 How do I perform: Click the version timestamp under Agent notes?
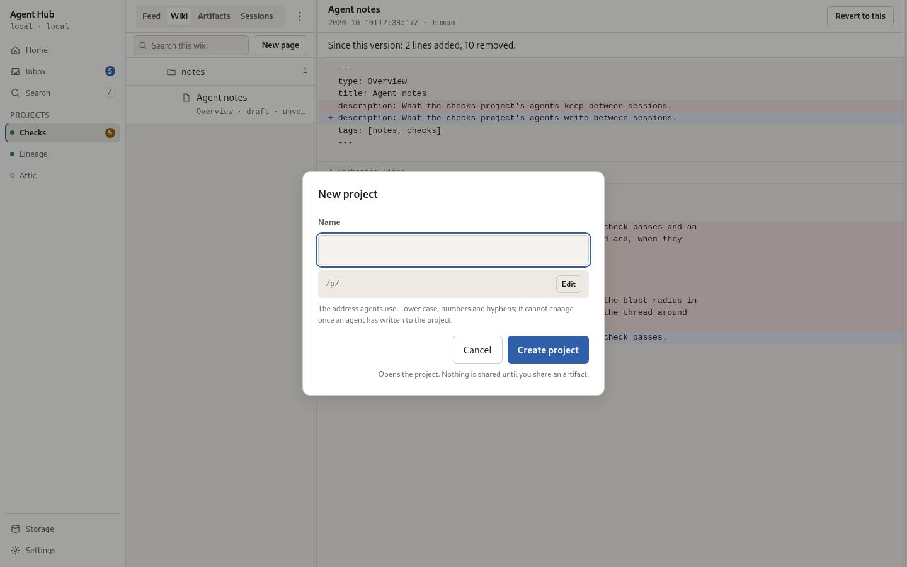(373, 23)
